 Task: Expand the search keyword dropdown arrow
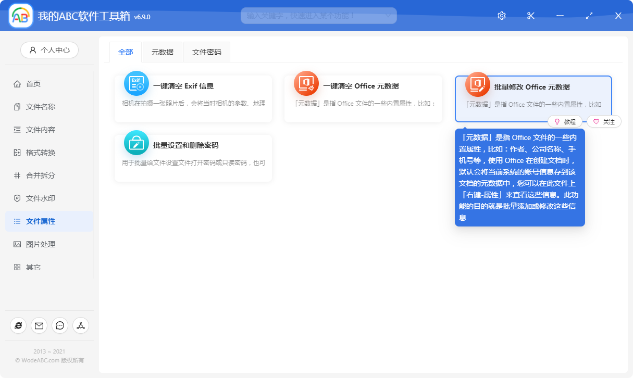[x=388, y=16]
